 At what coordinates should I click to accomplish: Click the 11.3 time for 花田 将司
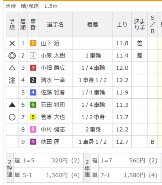click(x=122, y=105)
